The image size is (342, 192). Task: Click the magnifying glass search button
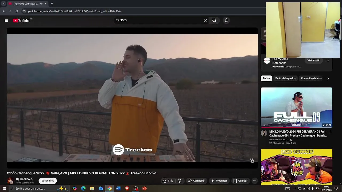coord(214,21)
